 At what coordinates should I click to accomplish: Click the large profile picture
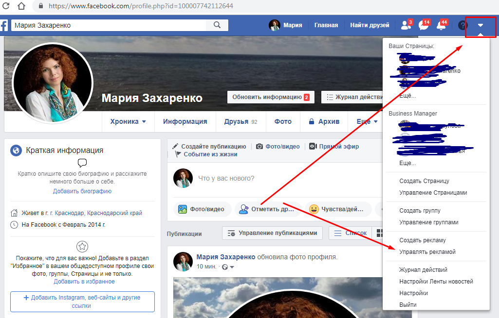[53, 83]
